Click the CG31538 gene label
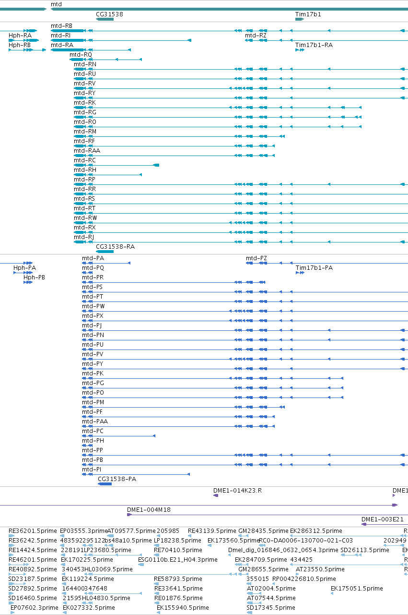408x615 pixels. click(x=109, y=14)
